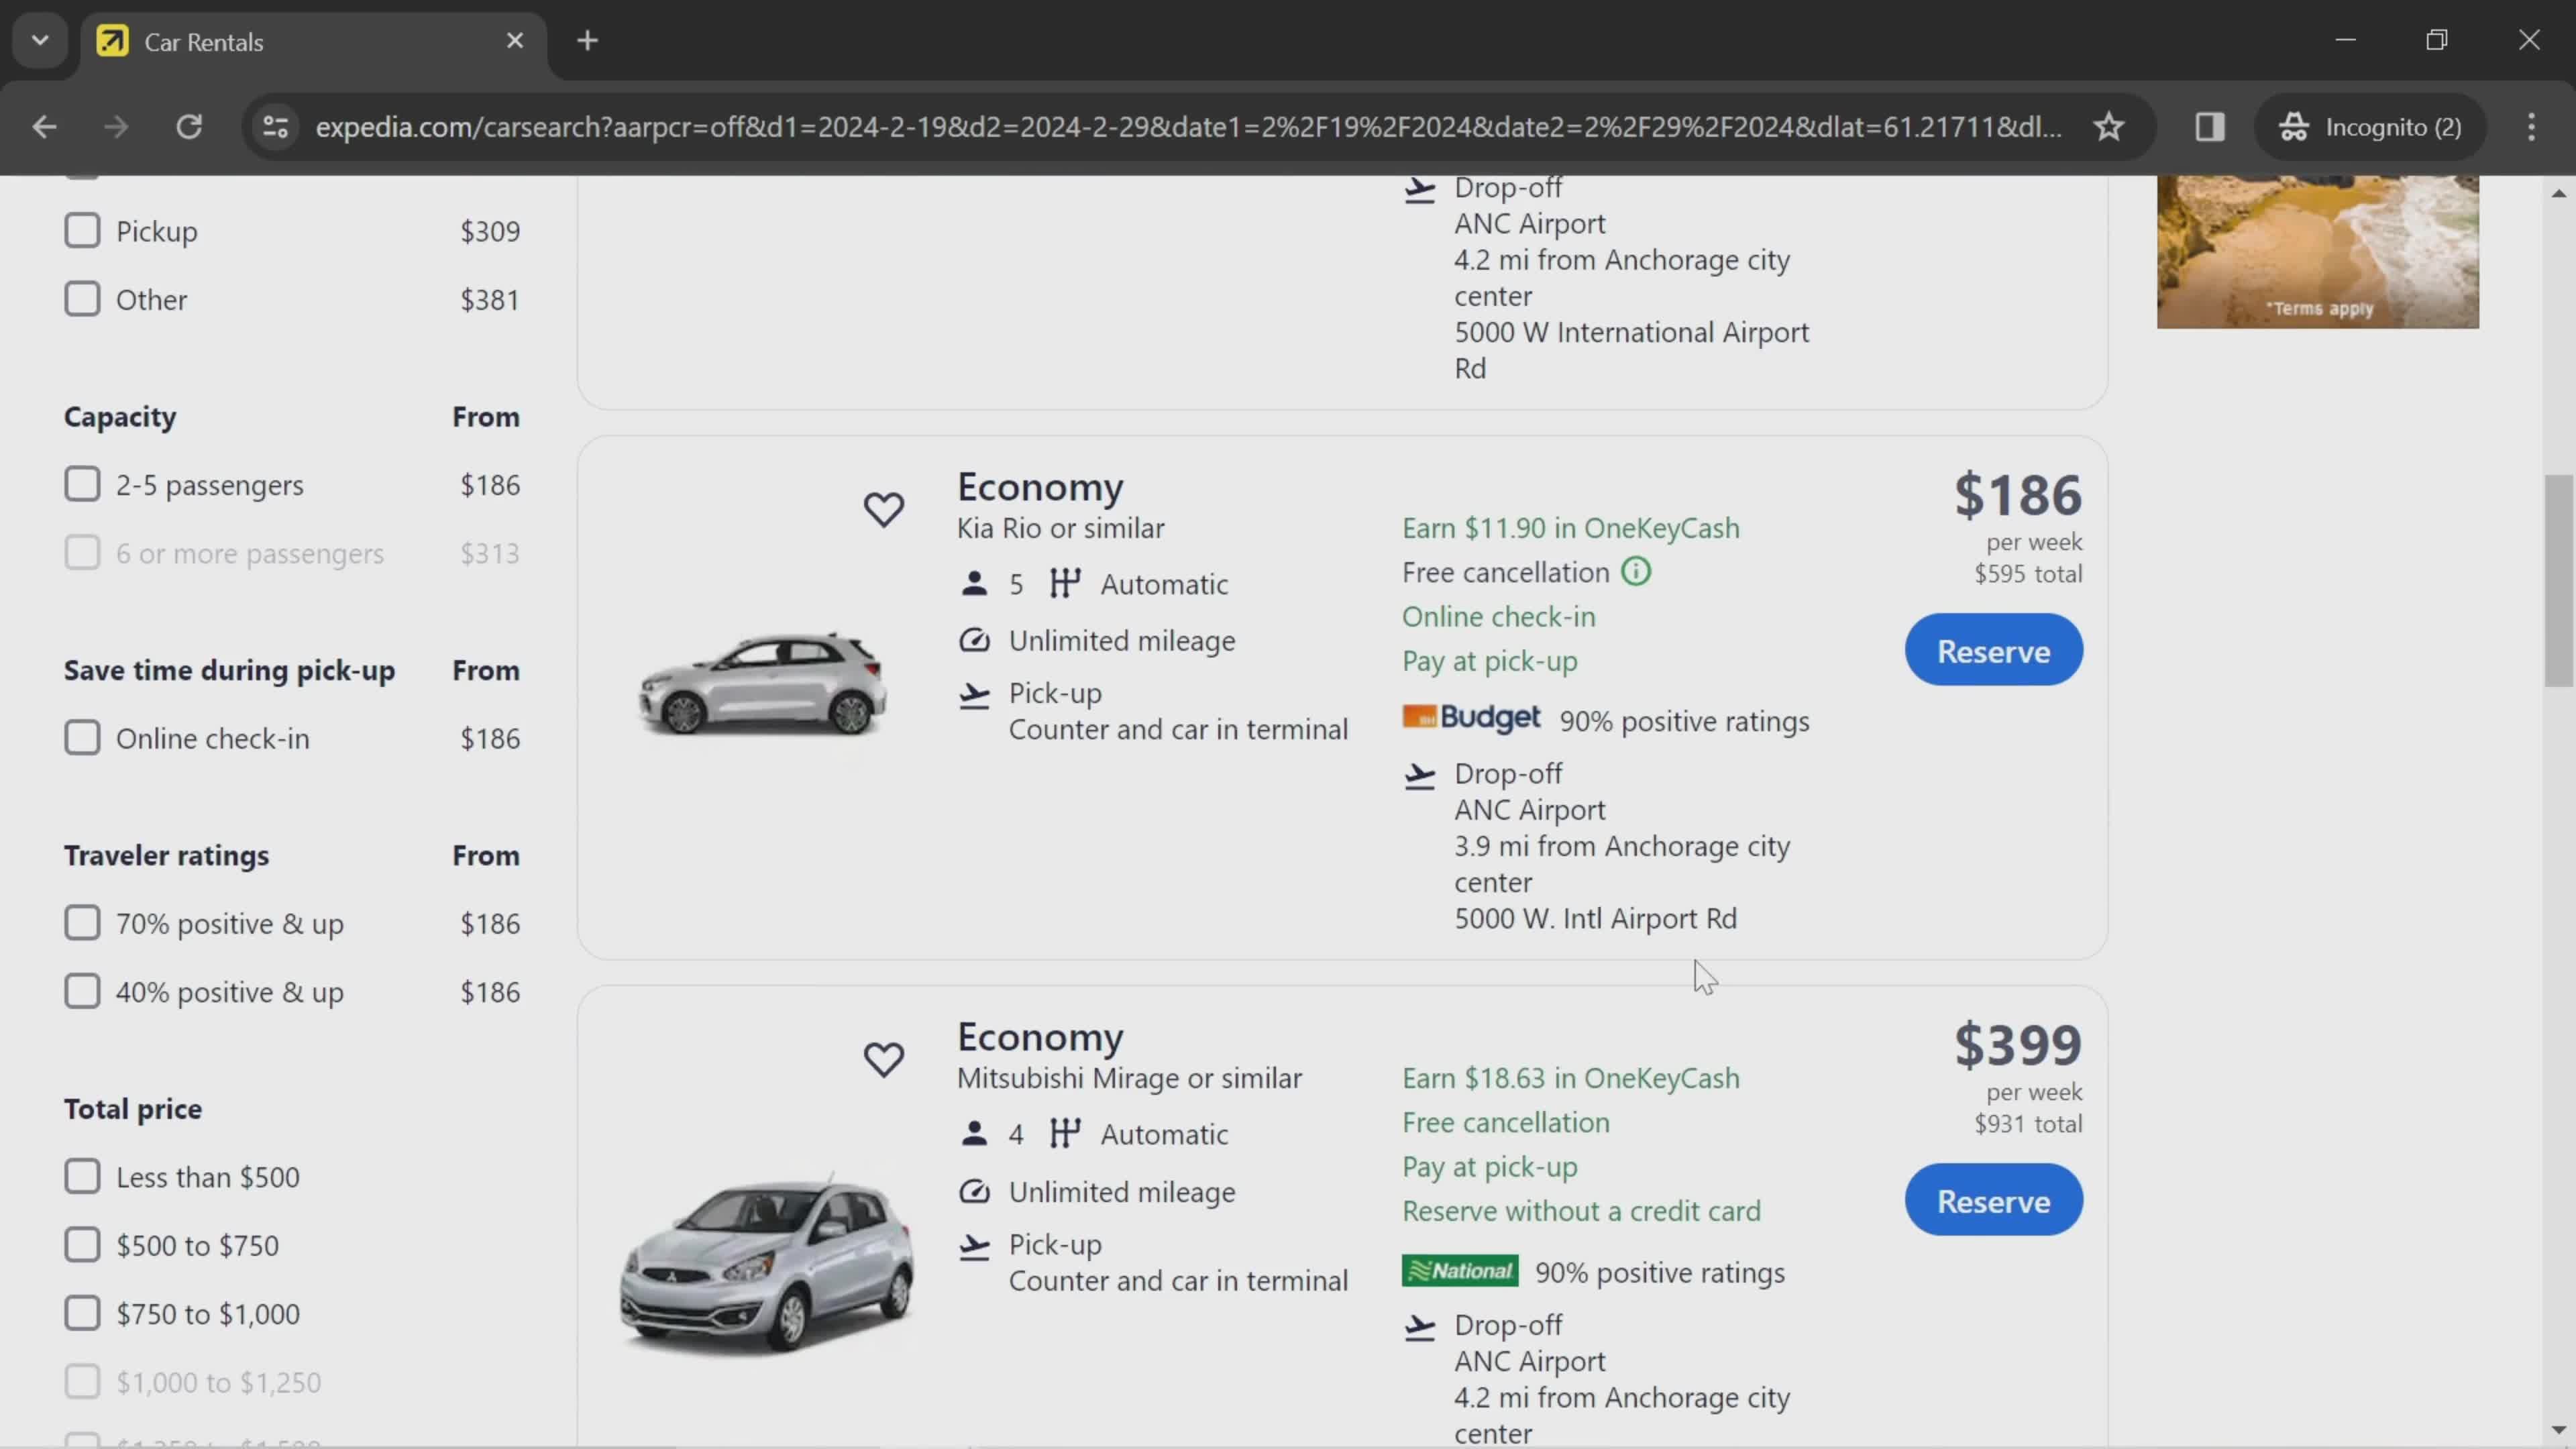Check the $750 to $1,000 price filter
The height and width of the screenshot is (1449, 2576).
click(x=82, y=1313)
